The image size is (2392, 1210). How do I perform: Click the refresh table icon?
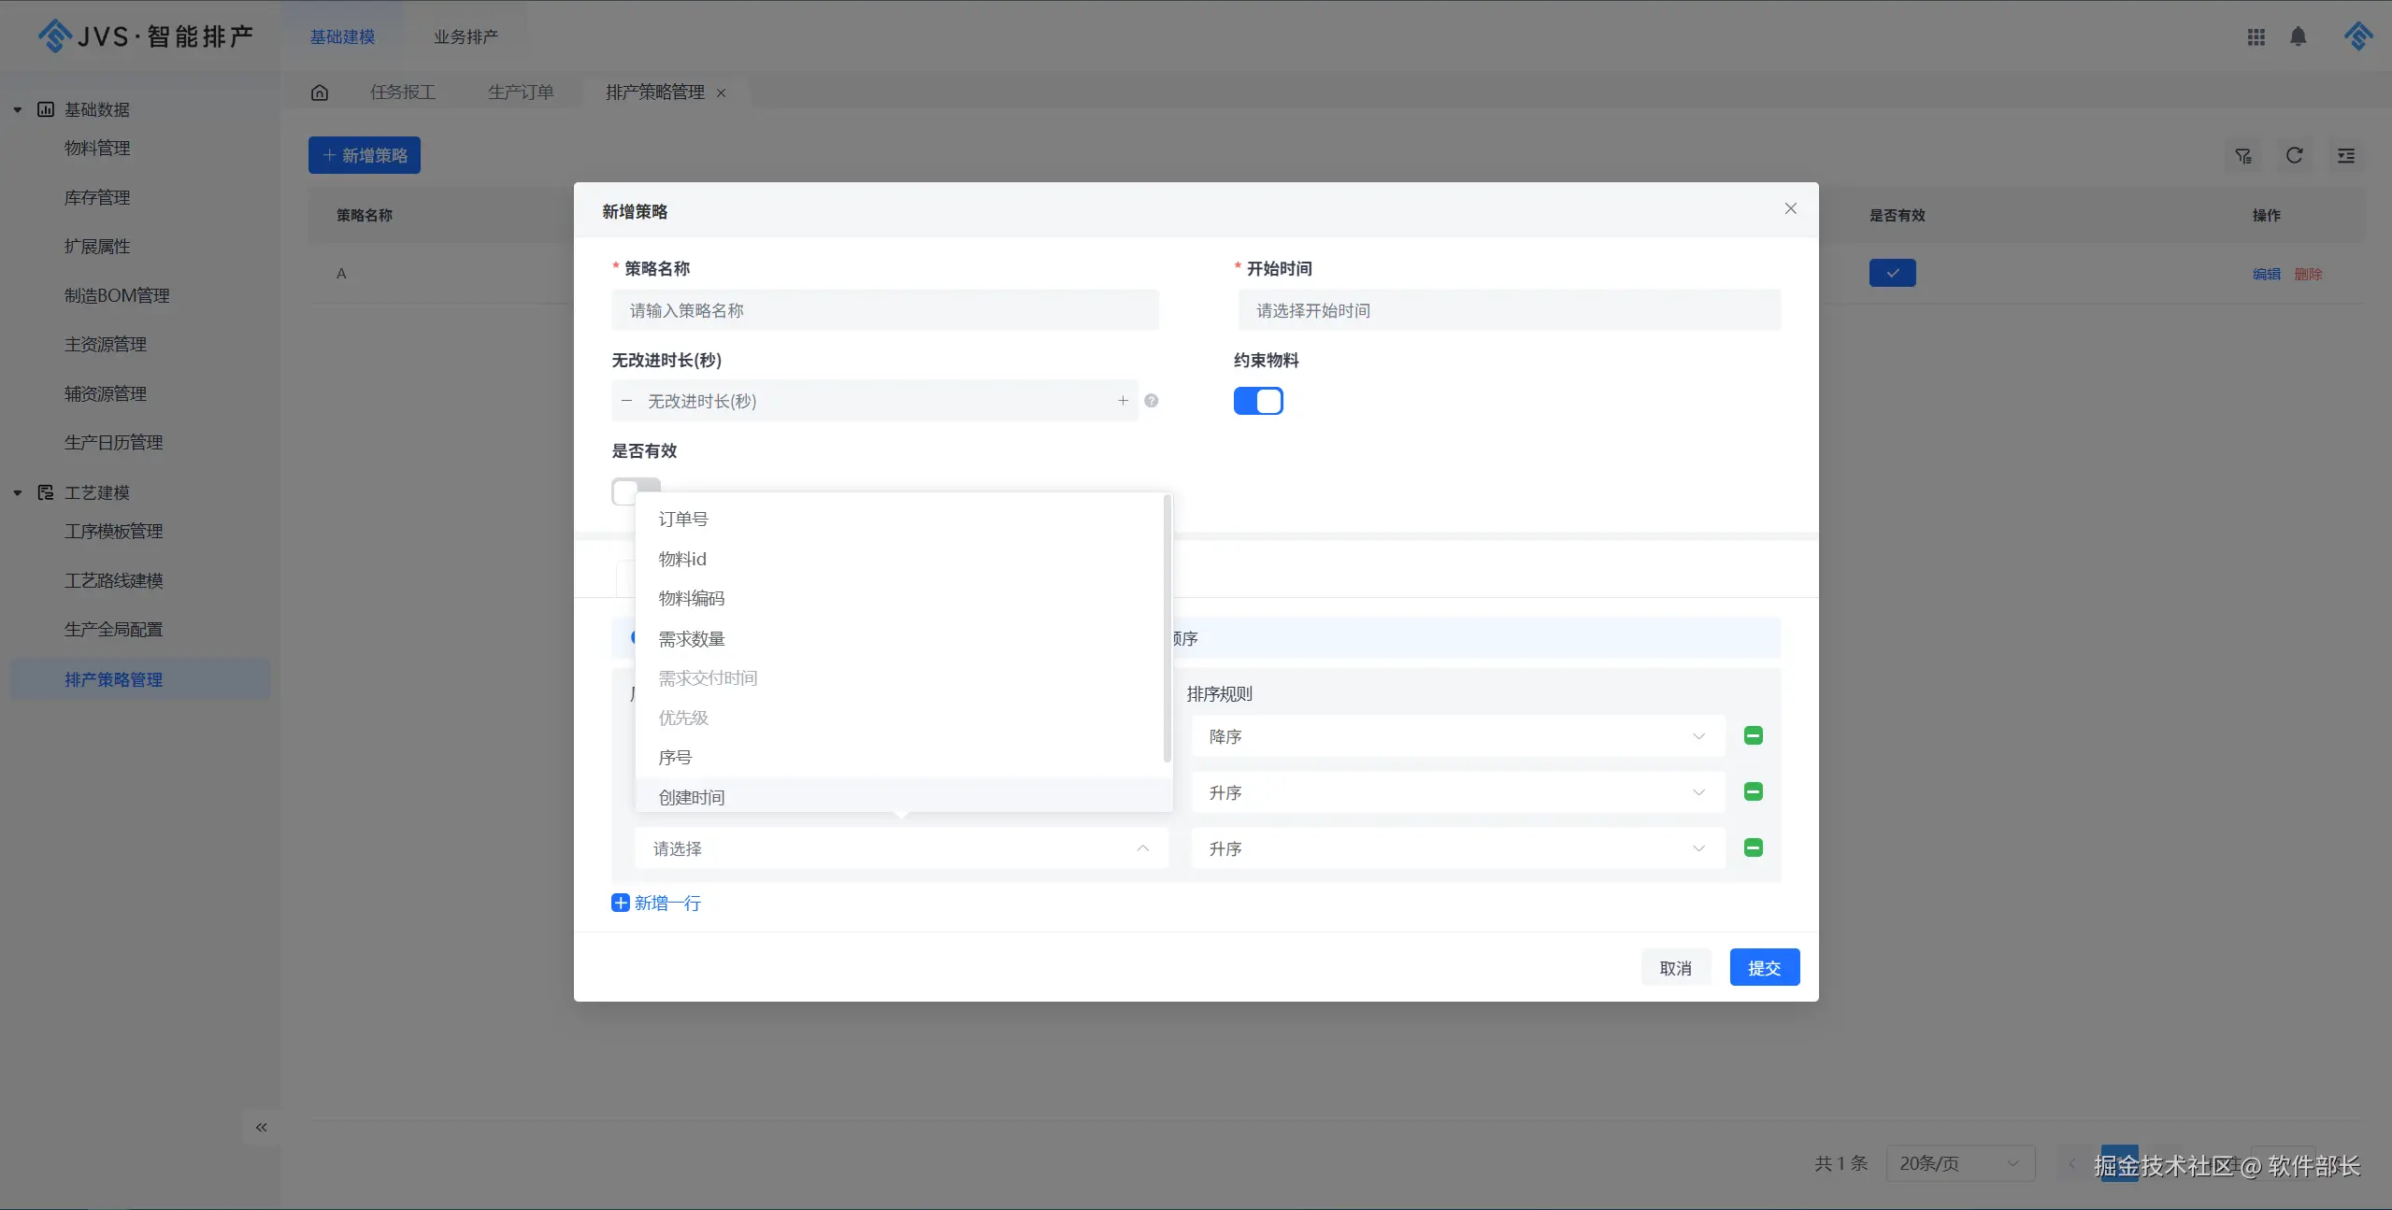(x=2294, y=156)
